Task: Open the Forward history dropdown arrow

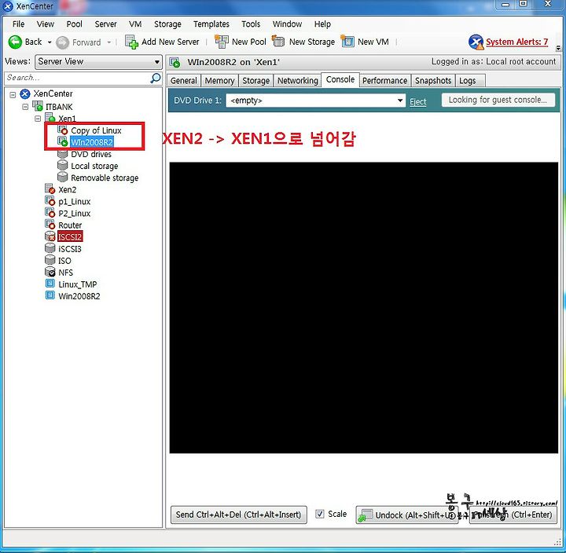Action: (x=109, y=42)
